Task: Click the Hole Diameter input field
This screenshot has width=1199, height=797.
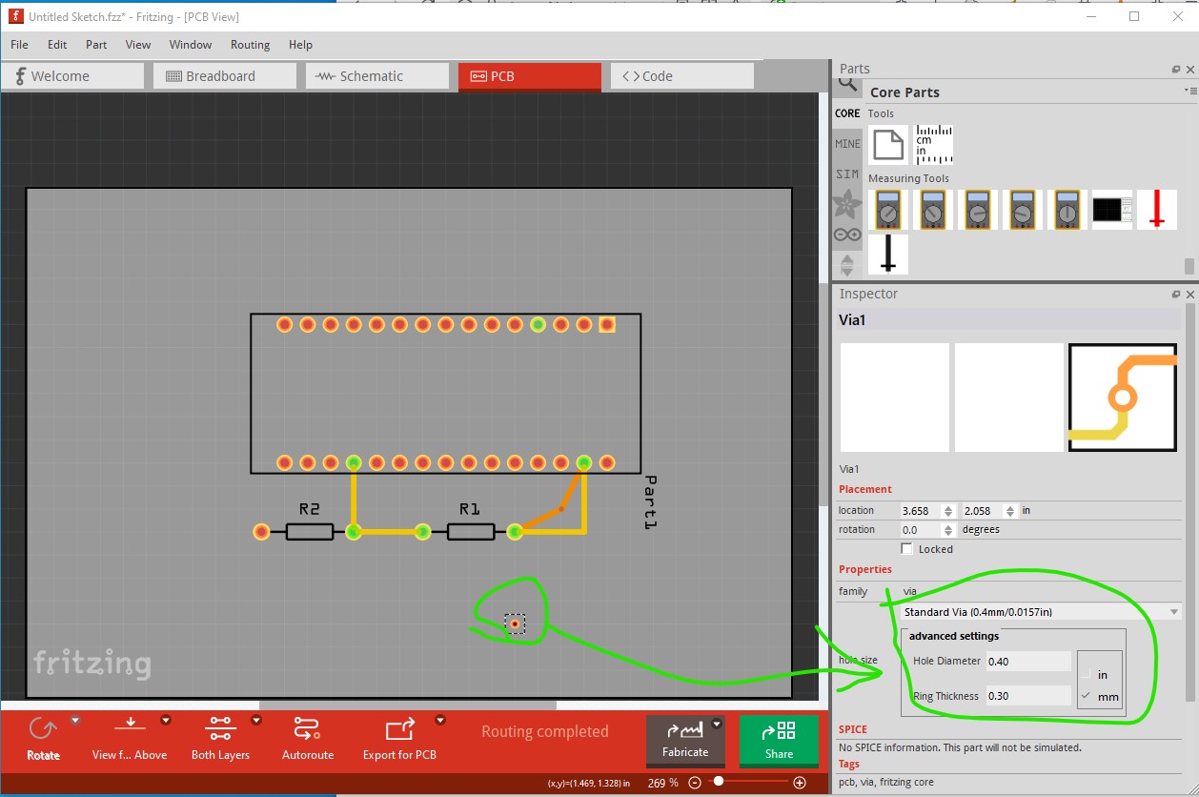Action: [1027, 662]
